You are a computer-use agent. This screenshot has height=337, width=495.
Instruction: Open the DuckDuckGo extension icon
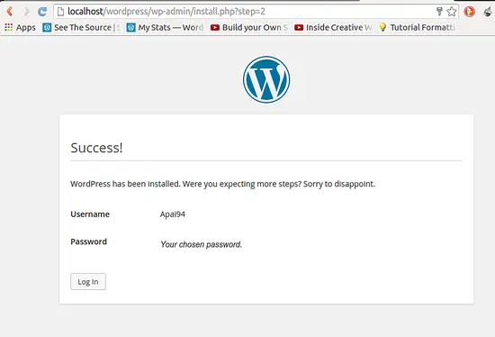tap(470, 12)
